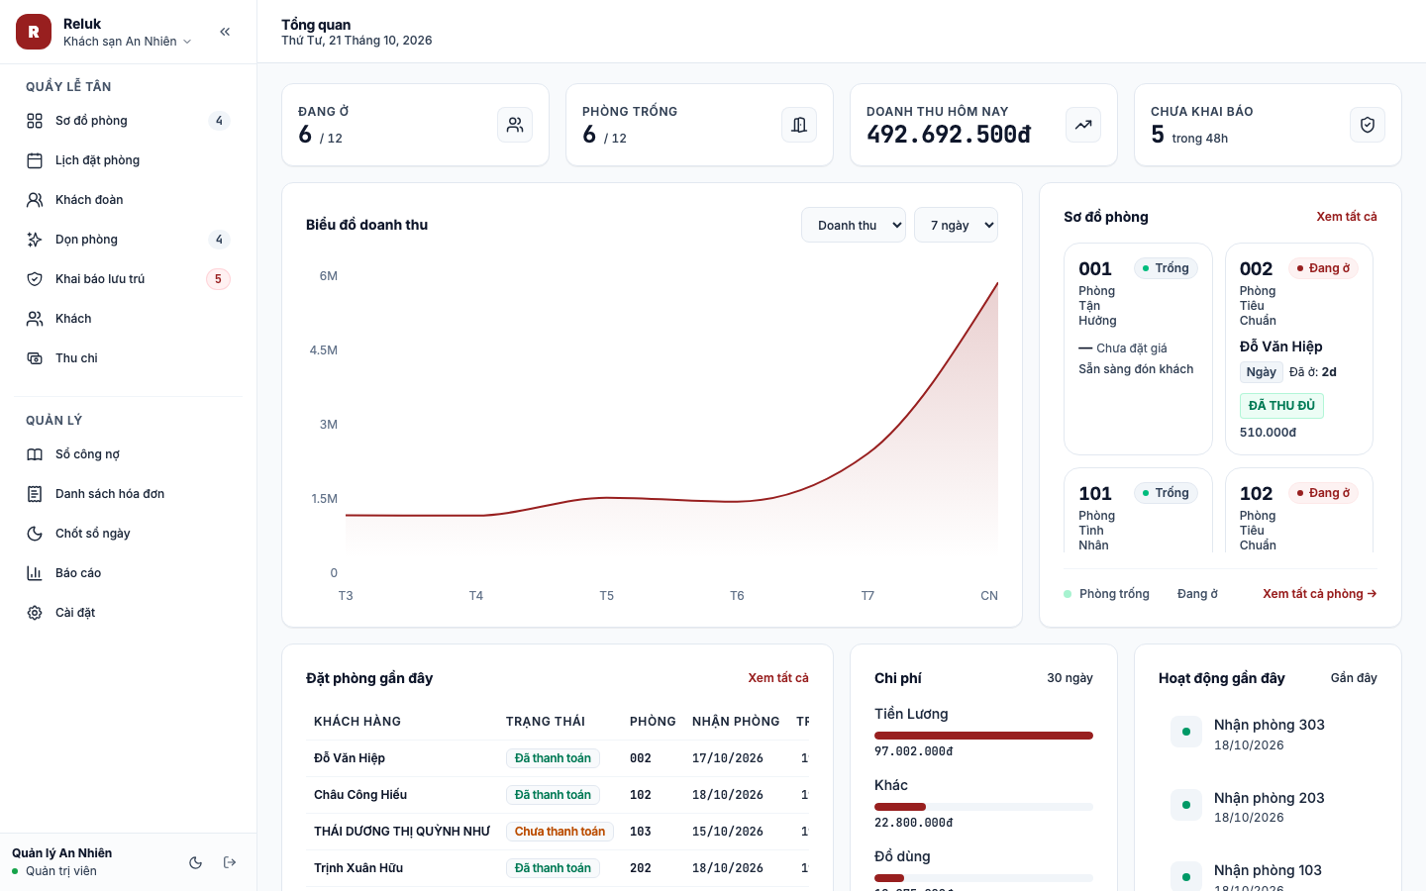This screenshot has width=1426, height=891.
Task: Click the Khác expense progress bar
Action: pos(983,807)
